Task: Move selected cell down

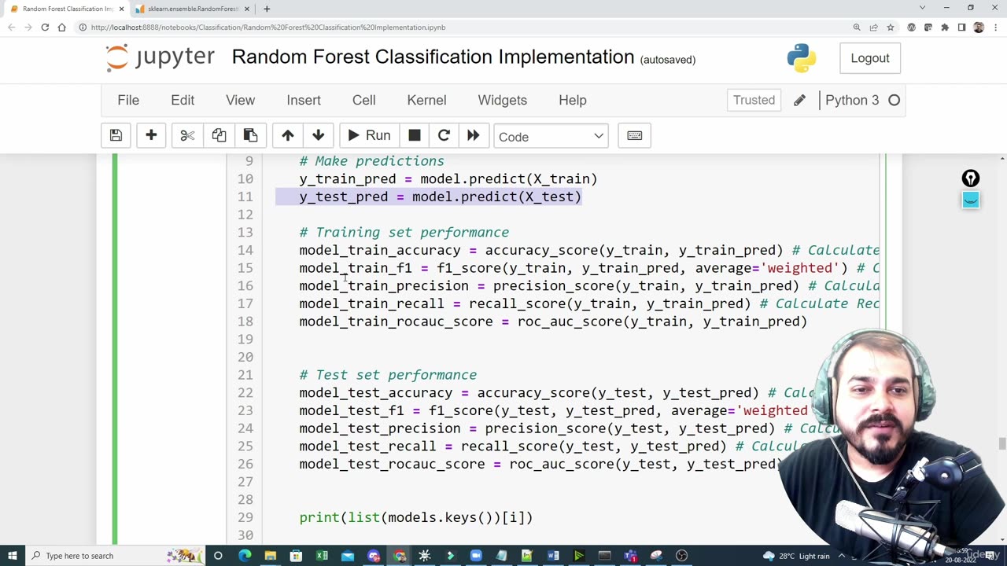Action: (318, 136)
